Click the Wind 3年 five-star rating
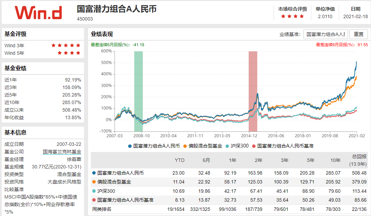The image size is (371, 216). (66, 46)
